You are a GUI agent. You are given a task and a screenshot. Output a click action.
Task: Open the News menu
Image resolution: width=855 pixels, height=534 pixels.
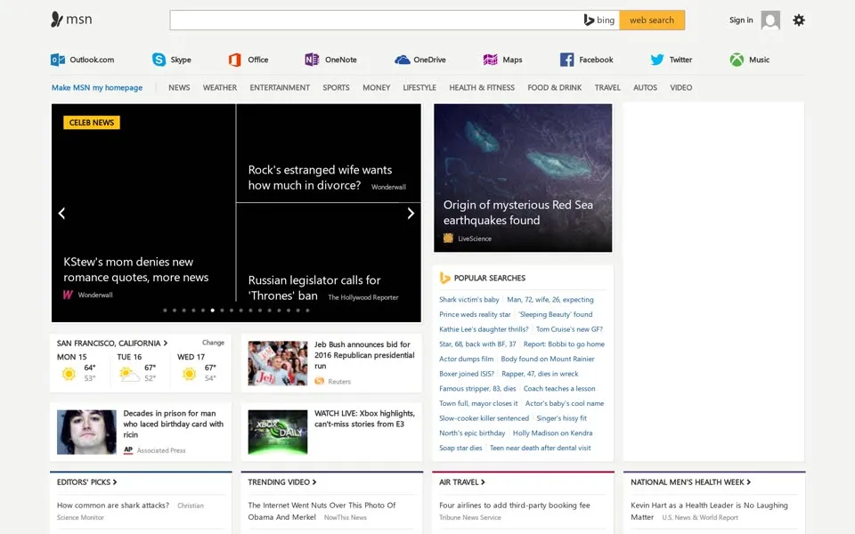(x=179, y=87)
